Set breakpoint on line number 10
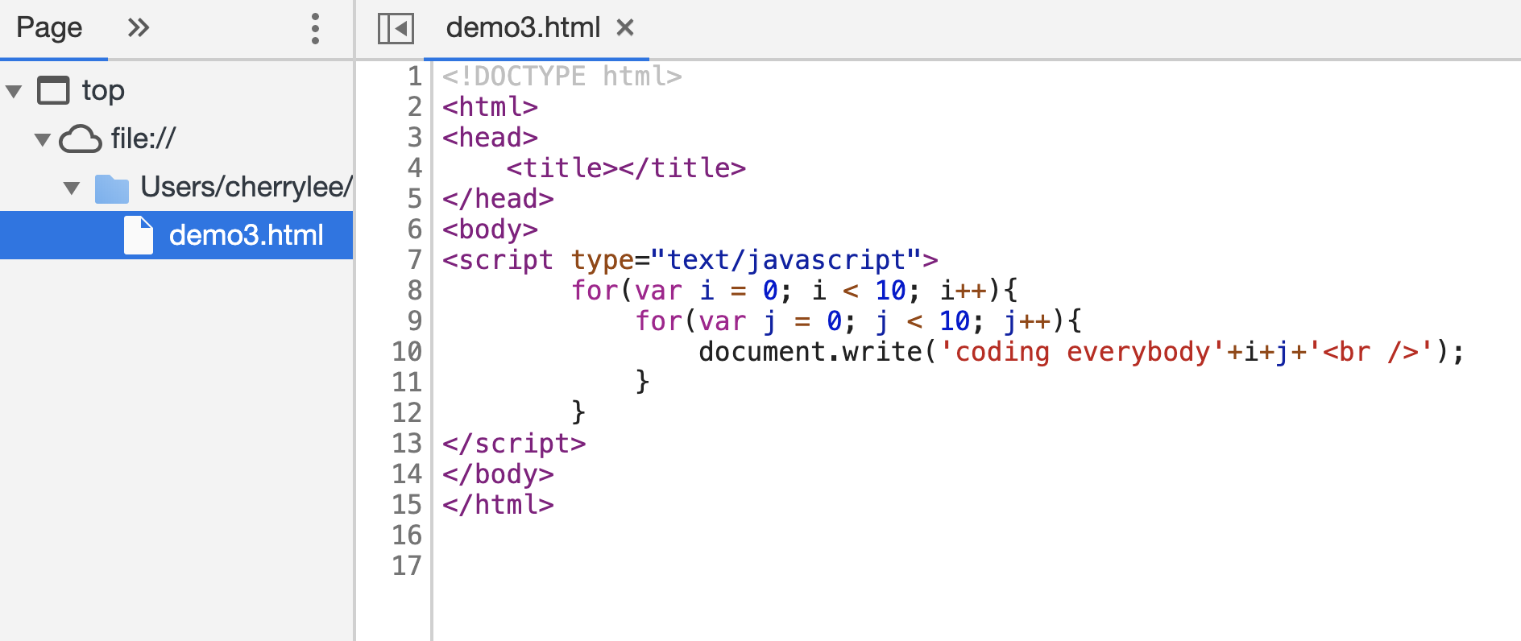Screen dimensions: 1521x641 [407, 351]
